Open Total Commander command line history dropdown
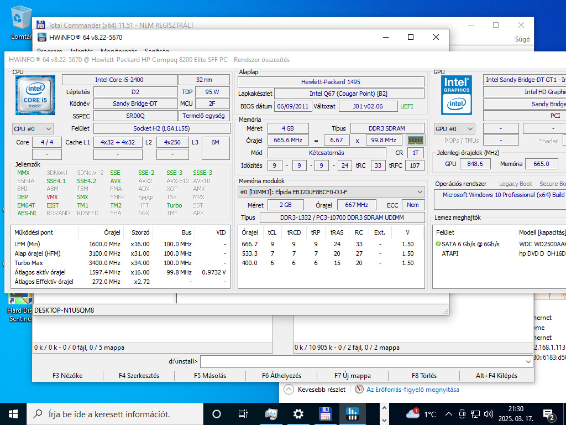 click(528, 361)
